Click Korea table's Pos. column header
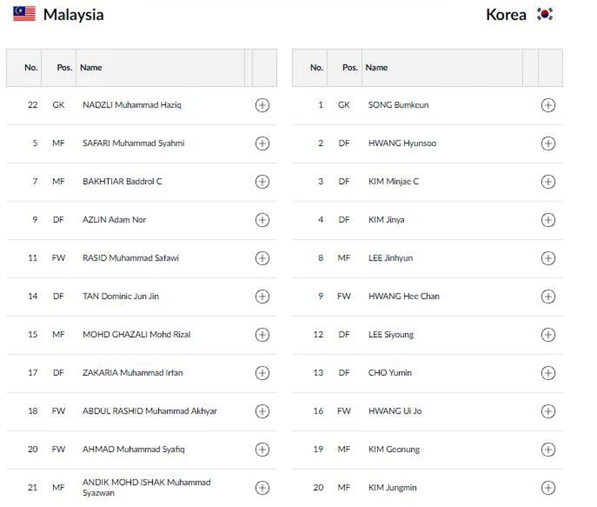 (350, 68)
